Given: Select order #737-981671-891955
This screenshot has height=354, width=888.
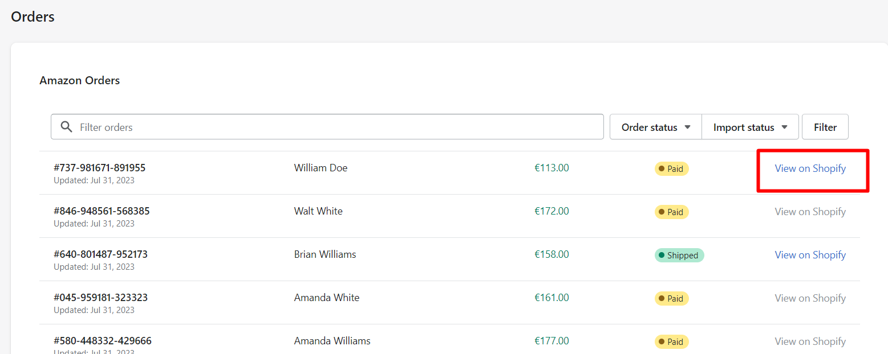Looking at the screenshot, I should (100, 168).
